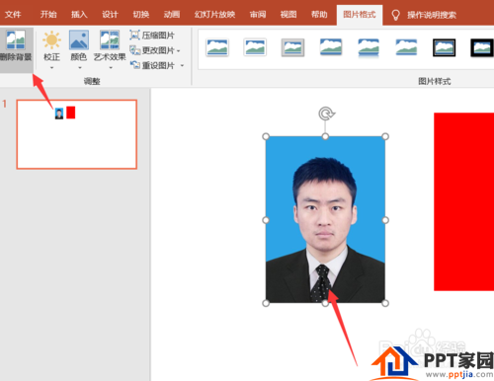The width and height of the screenshot is (494, 381).
Task: Click the top-middle resize handle of the photo
Action: pyautogui.click(x=325, y=136)
